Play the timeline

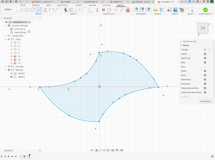click(x=9, y=156)
